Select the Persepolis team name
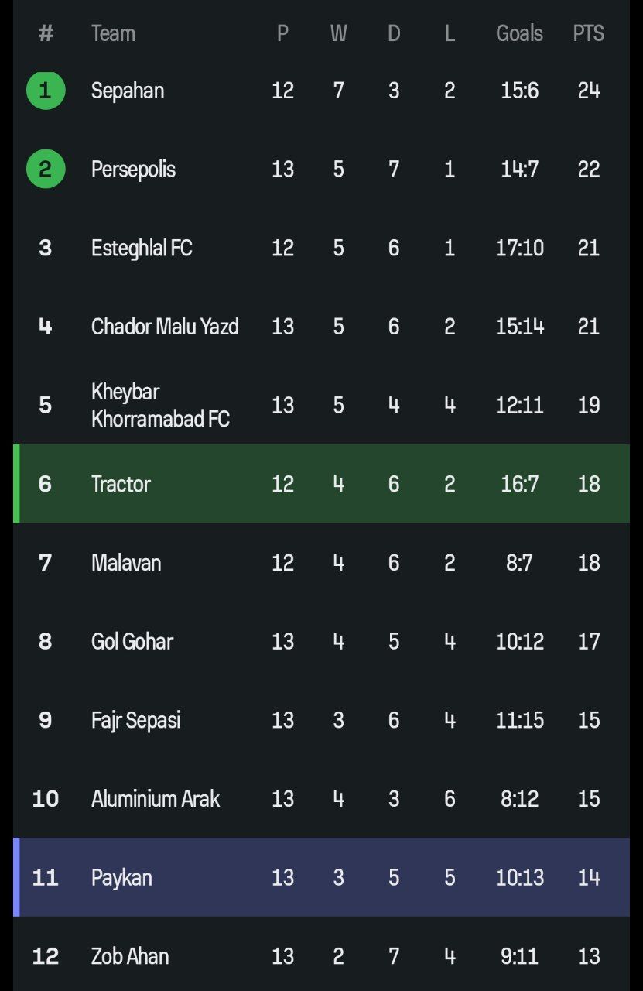The width and height of the screenshot is (643, 991). click(x=133, y=170)
